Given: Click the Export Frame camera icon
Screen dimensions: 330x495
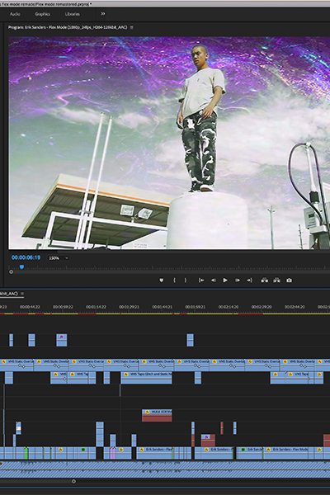Looking at the screenshot, I should pyautogui.click(x=290, y=280).
